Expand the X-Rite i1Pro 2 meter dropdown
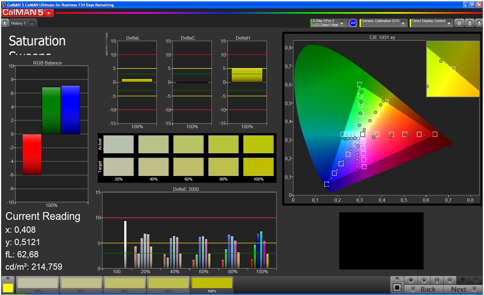Viewport: 484px width, 295px height. click(341, 23)
